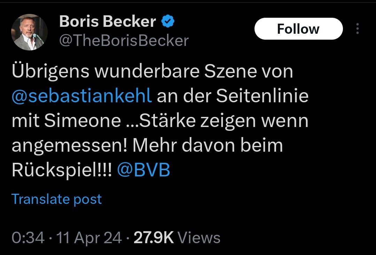Click the @TheBorisBecker handle
The width and height of the screenshot is (376, 255).
(124, 40)
